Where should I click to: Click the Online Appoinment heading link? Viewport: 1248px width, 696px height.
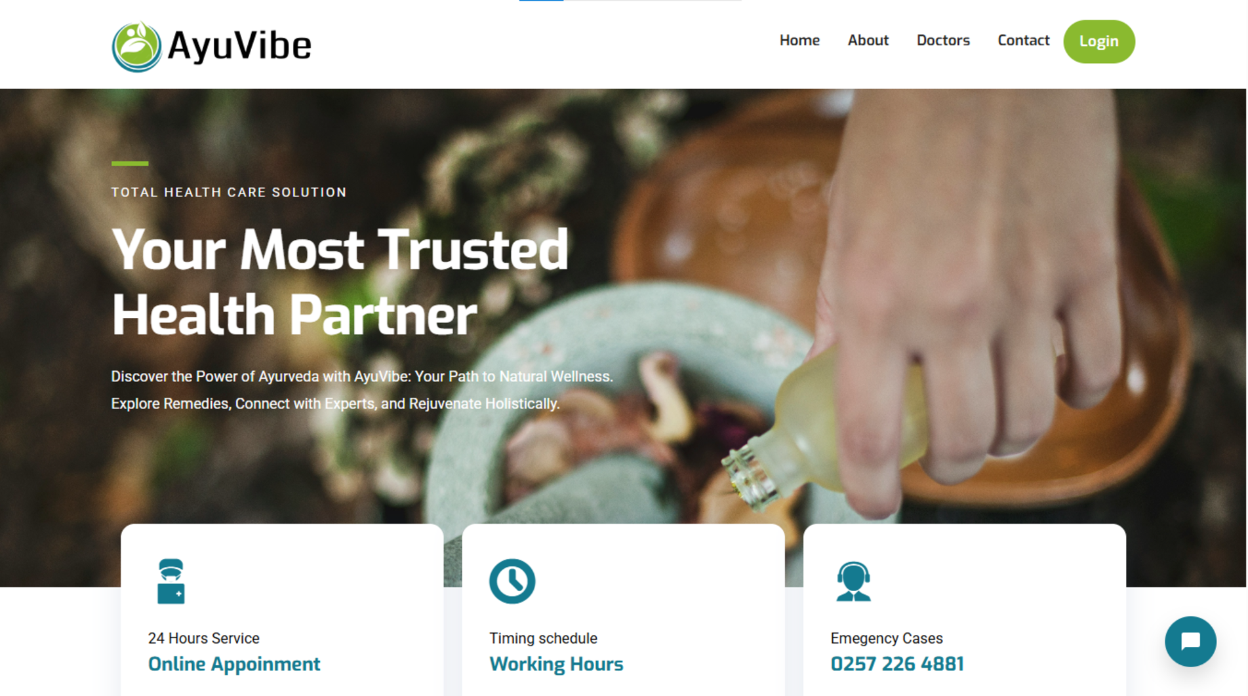pyautogui.click(x=234, y=664)
